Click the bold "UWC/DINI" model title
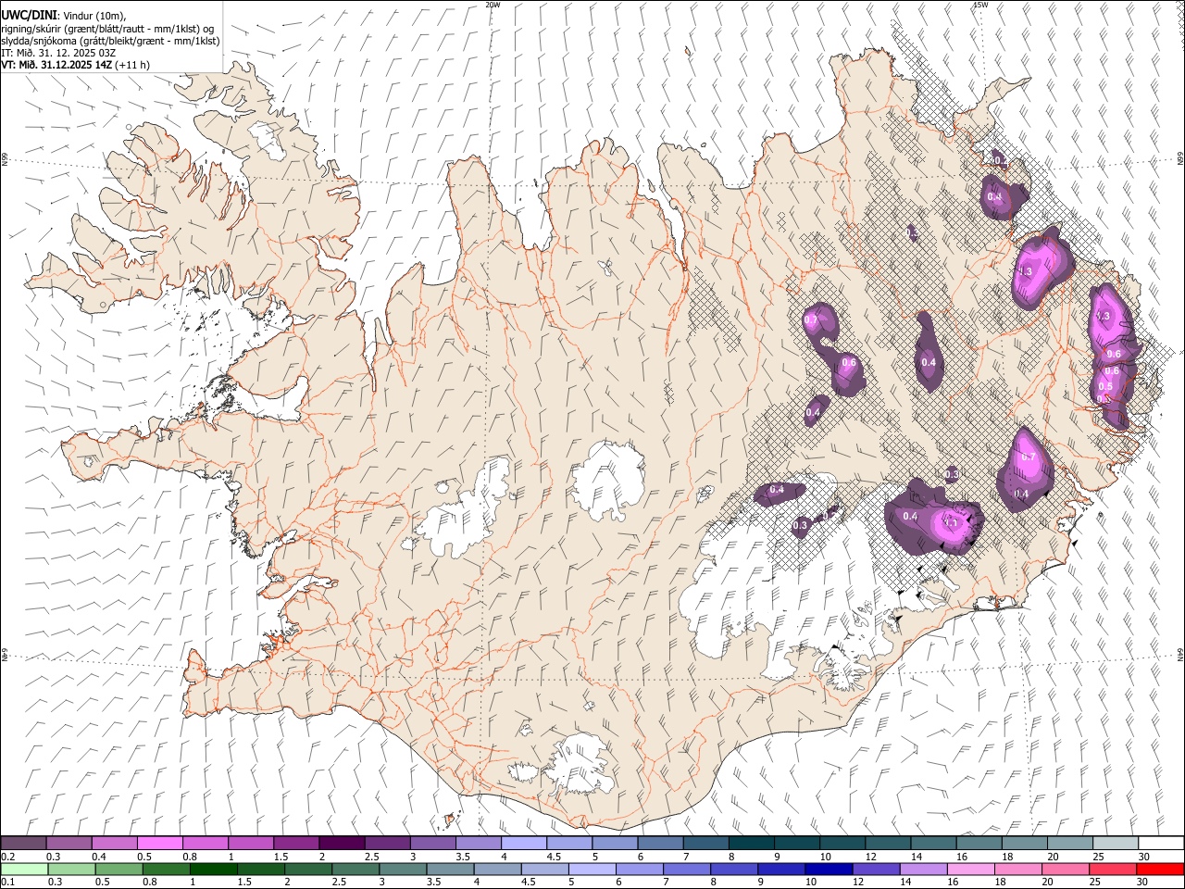 [x=27, y=17]
